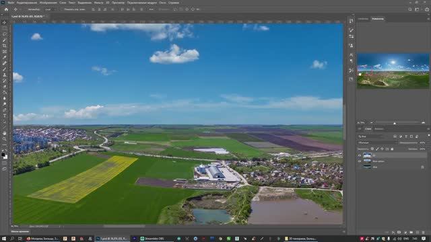The width and height of the screenshot is (431, 242).
Task: Create a new layer via Layers panel icon
Action: point(418,233)
